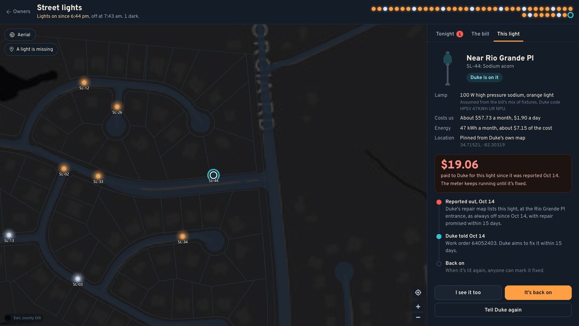This screenshot has width=579, height=326.
Task: Click the 'Near Rio Grande Pl' heading
Action: pos(500,58)
